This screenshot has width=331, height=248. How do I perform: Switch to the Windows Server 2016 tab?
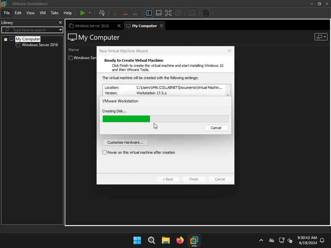coord(91,26)
